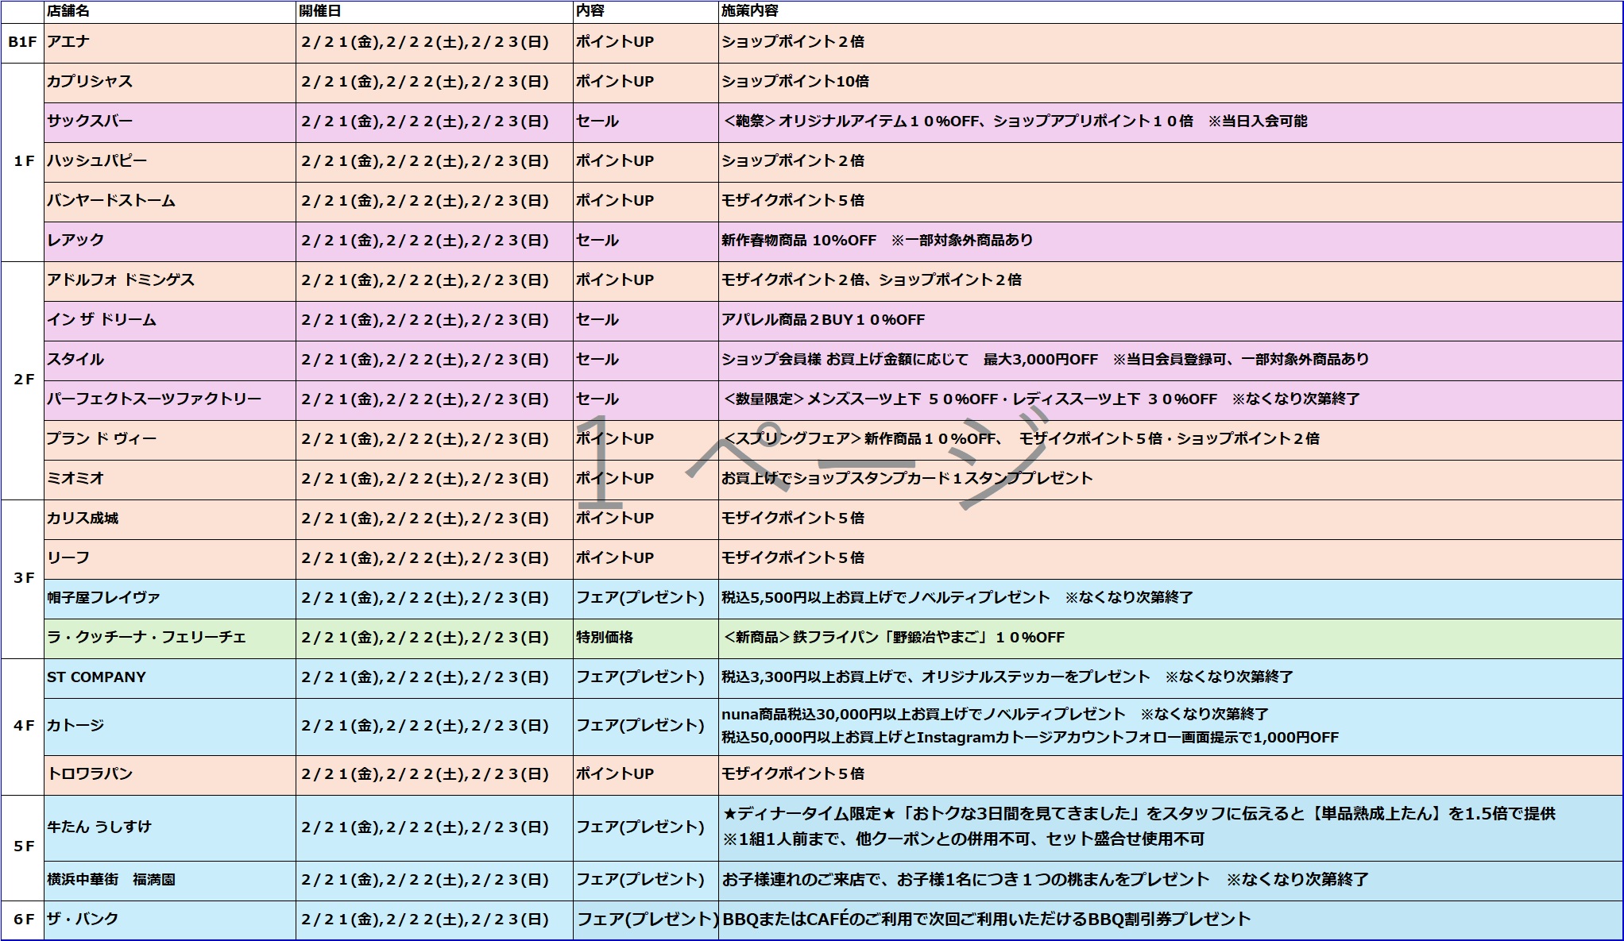
Task: Click the ラ・クッチーナ・フェリーチェ store cell
Action: pos(170,638)
